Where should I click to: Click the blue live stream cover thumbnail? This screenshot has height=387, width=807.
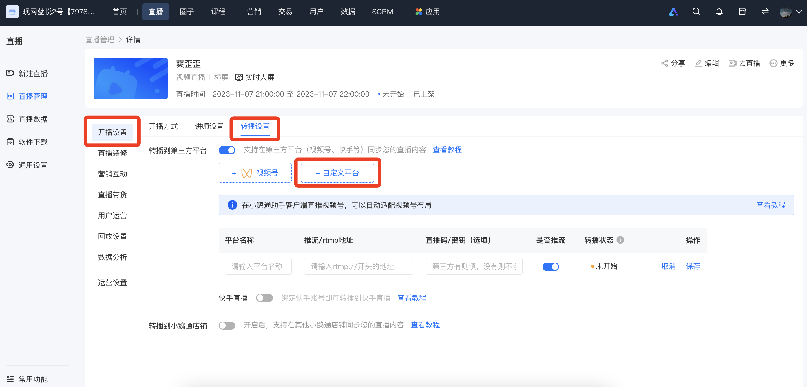click(x=130, y=78)
